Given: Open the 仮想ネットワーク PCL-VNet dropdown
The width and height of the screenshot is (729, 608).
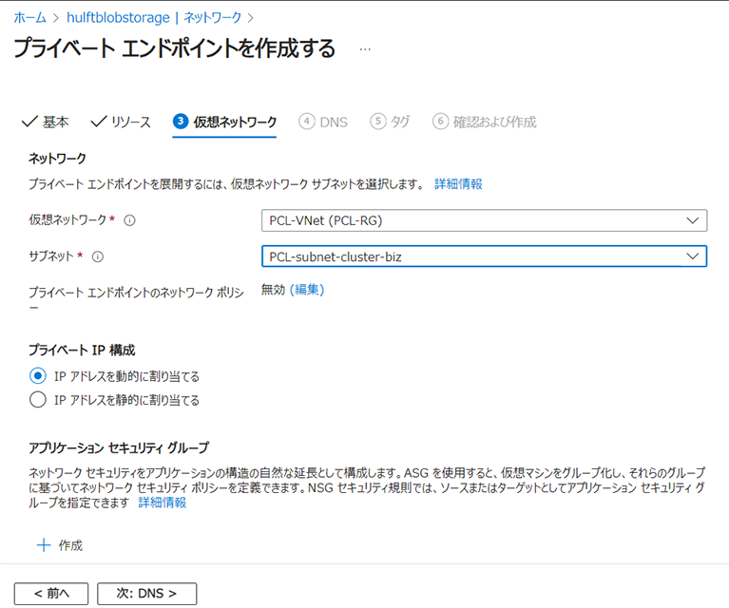Looking at the screenshot, I should pos(484,220).
